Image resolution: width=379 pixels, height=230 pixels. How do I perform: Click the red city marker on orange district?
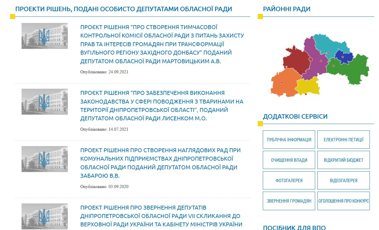click(x=282, y=82)
